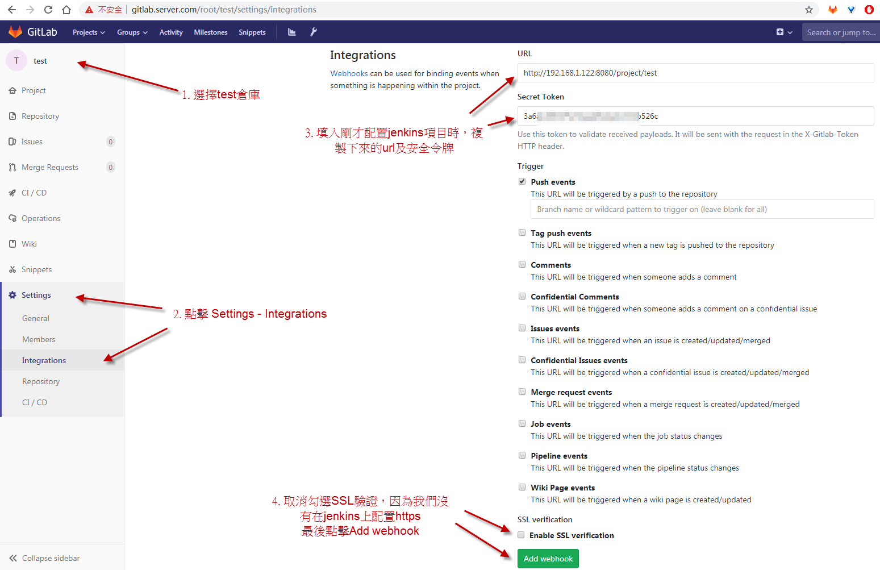Open the Projects dropdown menu
Image resolution: width=880 pixels, height=570 pixels.
(89, 32)
